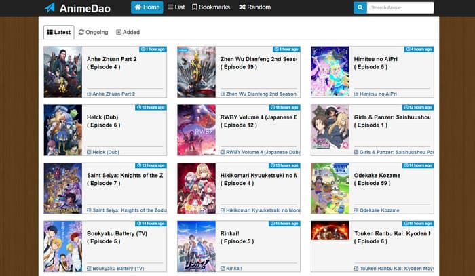475x276 pixels.
Task: Follow the Zhen Wu Dianfeng 2nd Season series link
Action: click(x=259, y=94)
